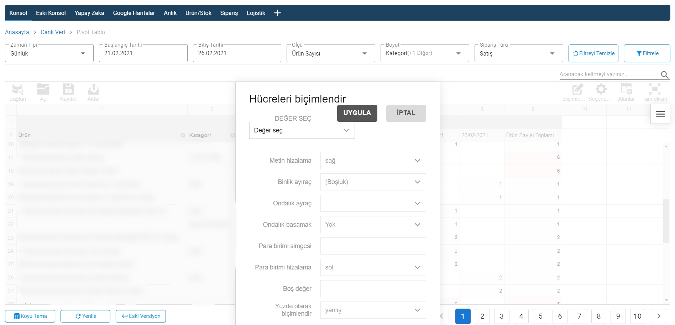The image size is (675, 325).
Task: Open the Alanlar fields icon
Action: [626, 92]
